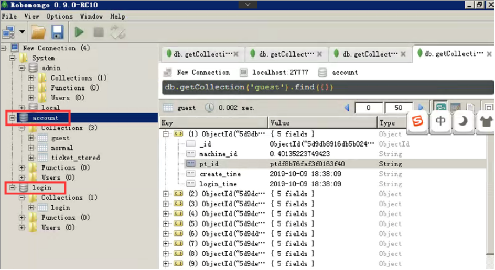The width and height of the screenshot is (495, 270).
Task: Click the query editor text field
Action: pyautogui.click(x=327, y=87)
